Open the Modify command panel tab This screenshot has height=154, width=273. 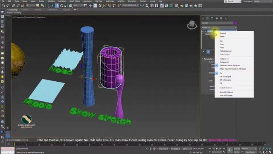tap(208, 18)
